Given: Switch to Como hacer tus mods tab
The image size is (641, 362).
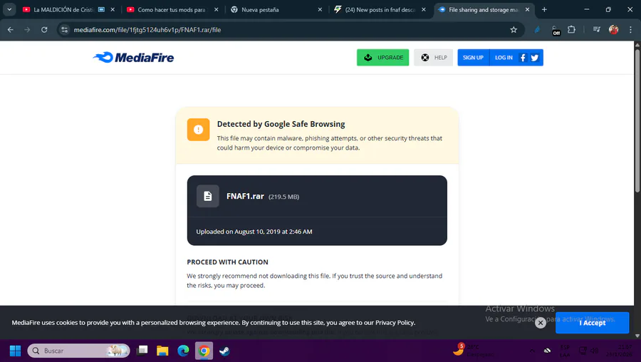Looking at the screenshot, I should pos(172,9).
